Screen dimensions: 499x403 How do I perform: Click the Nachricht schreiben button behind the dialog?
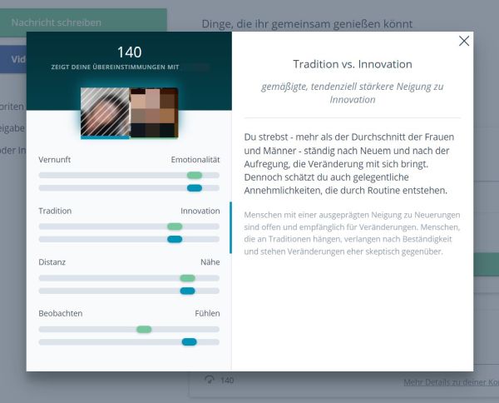tap(83, 22)
